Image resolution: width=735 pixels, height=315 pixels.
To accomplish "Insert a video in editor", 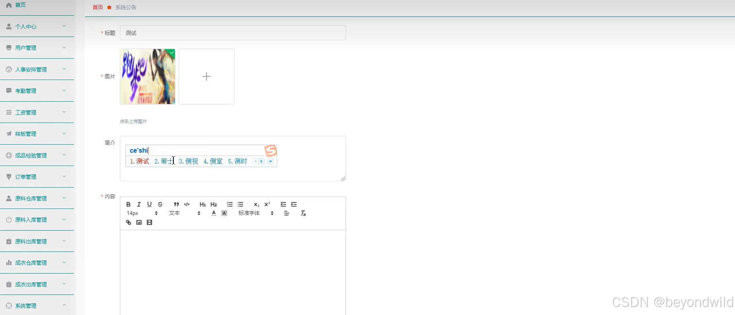I will 149,222.
